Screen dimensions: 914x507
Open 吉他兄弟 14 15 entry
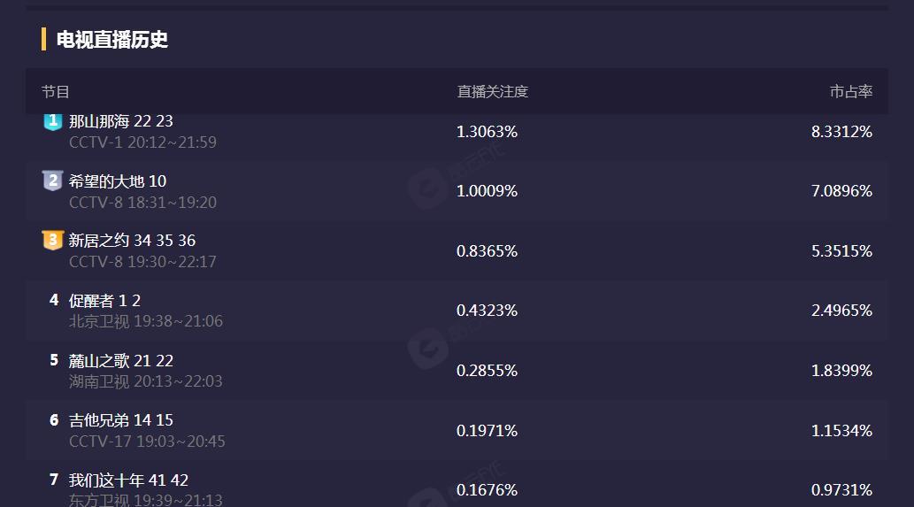tap(120, 420)
